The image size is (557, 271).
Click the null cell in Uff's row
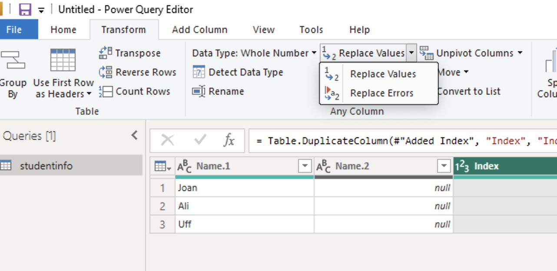pos(384,224)
